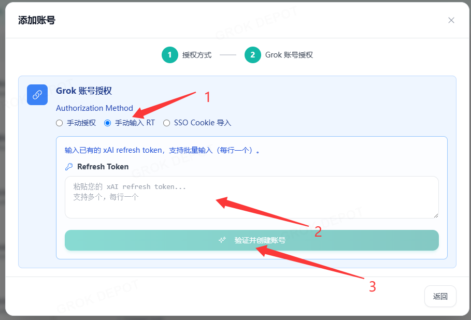Click the 输入已有的 xAI refresh token hint text
The image size is (471, 320).
[x=162, y=150]
